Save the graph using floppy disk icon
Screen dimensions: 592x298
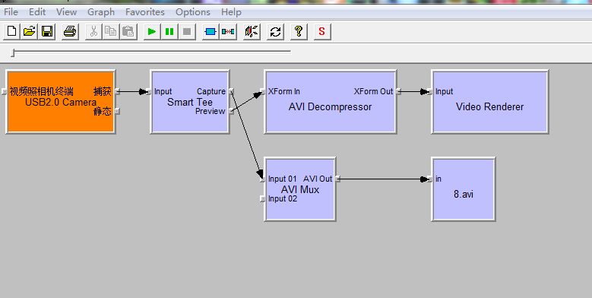tap(47, 31)
